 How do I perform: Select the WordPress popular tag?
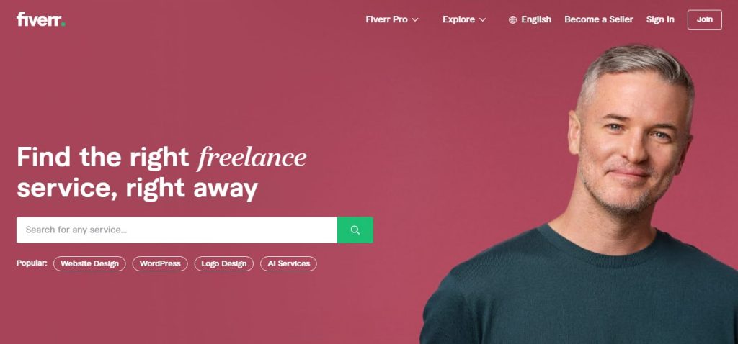(160, 263)
